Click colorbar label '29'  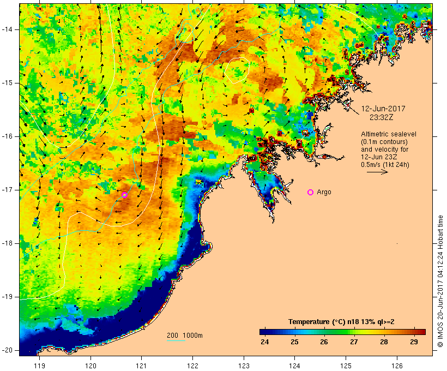pyautogui.click(x=414, y=342)
